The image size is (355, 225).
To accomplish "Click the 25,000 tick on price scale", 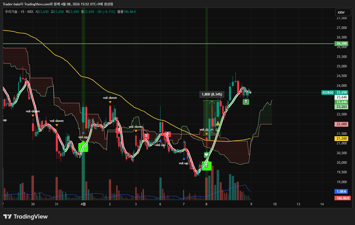I will (342, 66).
